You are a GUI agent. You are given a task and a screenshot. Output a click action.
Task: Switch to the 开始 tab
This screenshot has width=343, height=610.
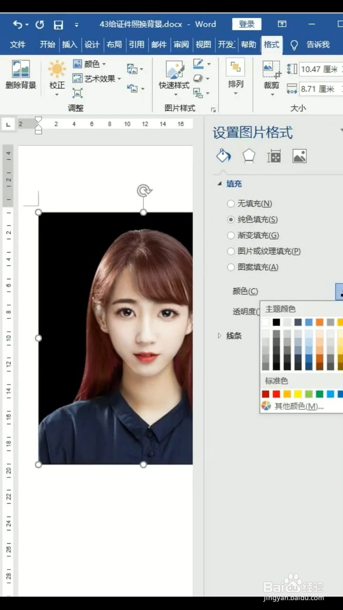point(47,44)
